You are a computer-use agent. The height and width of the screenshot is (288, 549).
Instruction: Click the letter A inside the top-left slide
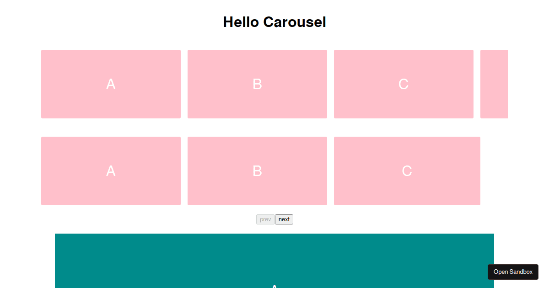point(111,84)
